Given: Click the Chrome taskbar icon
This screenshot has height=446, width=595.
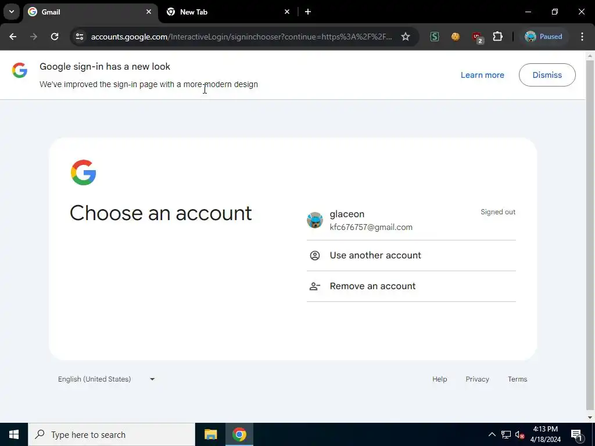Looking at the screenshot, I should [x=239, y=434].
